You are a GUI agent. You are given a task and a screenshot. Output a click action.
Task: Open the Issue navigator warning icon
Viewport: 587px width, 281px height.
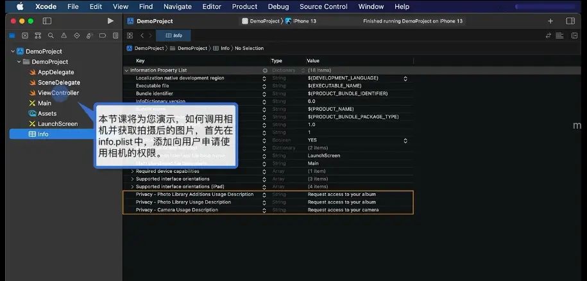tap(64, 36)
